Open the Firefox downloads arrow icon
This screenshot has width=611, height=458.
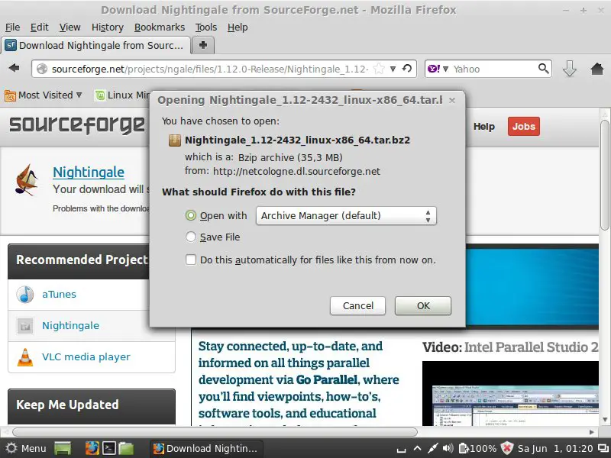coord(569,69)
